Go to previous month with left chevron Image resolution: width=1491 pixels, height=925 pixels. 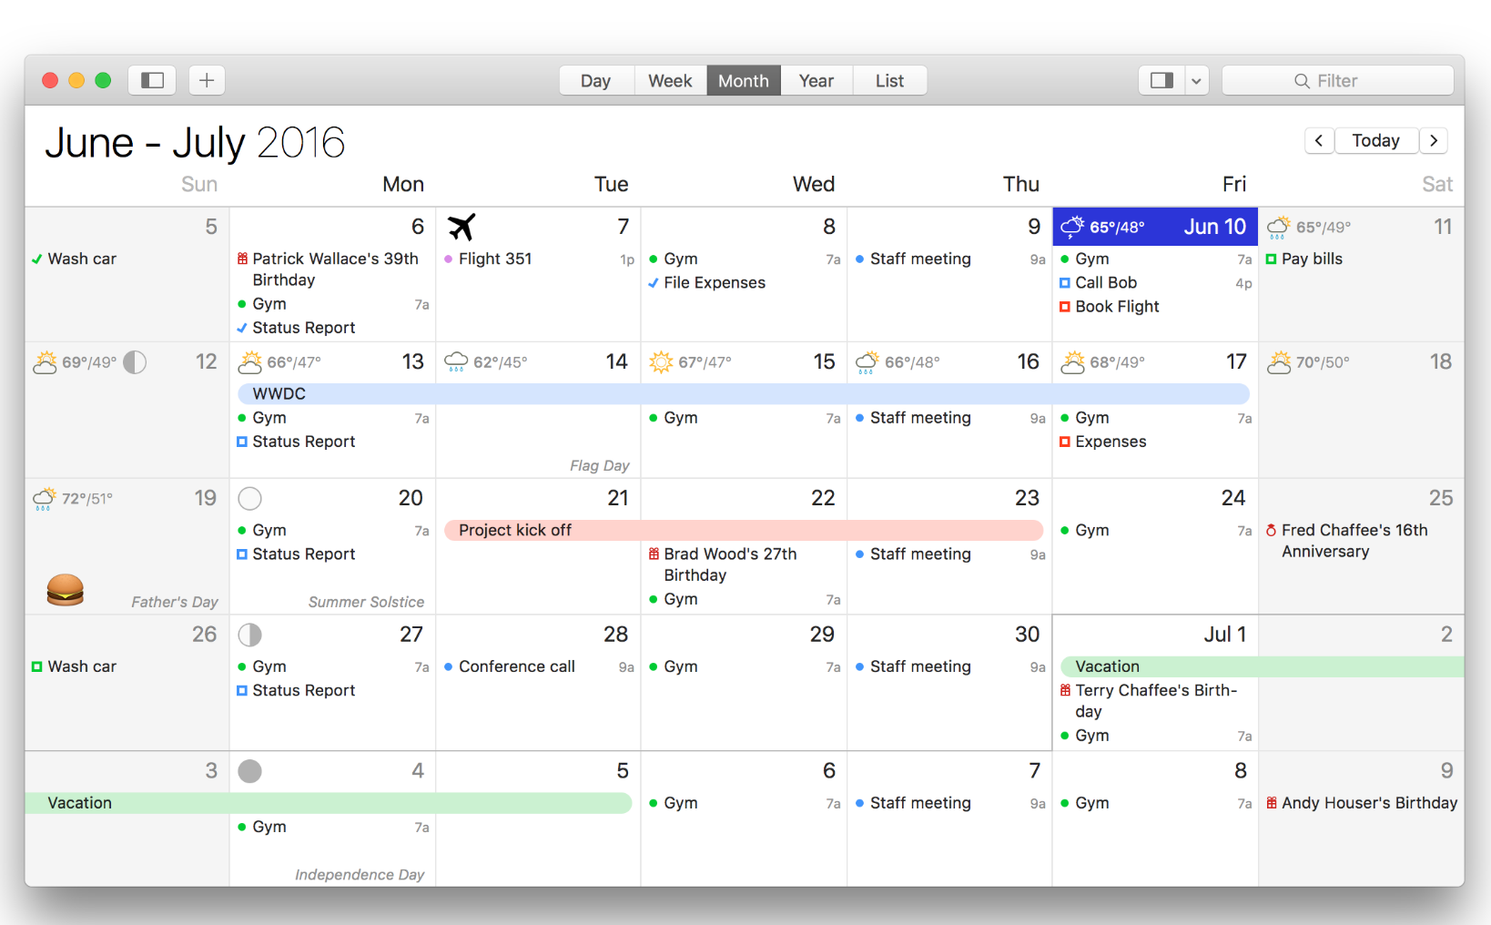pyautogui.click(x=1319, y=140)
